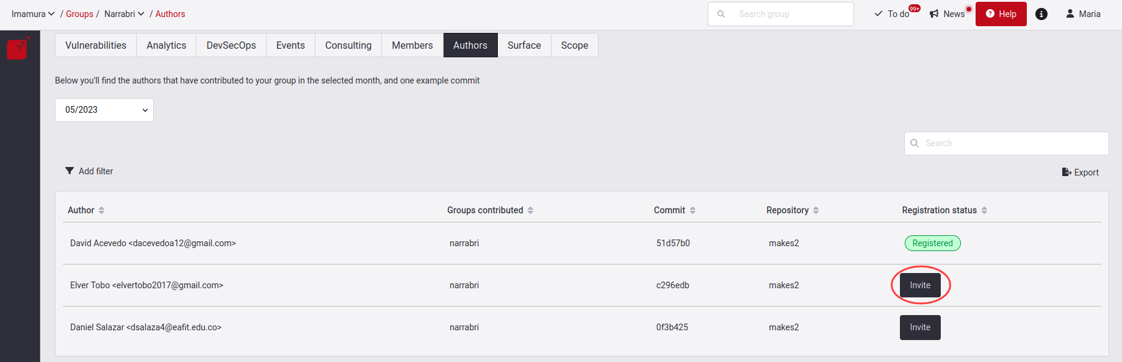Select the active Authors tab
Screen dimensions: 1122x362
pos(470,45)
